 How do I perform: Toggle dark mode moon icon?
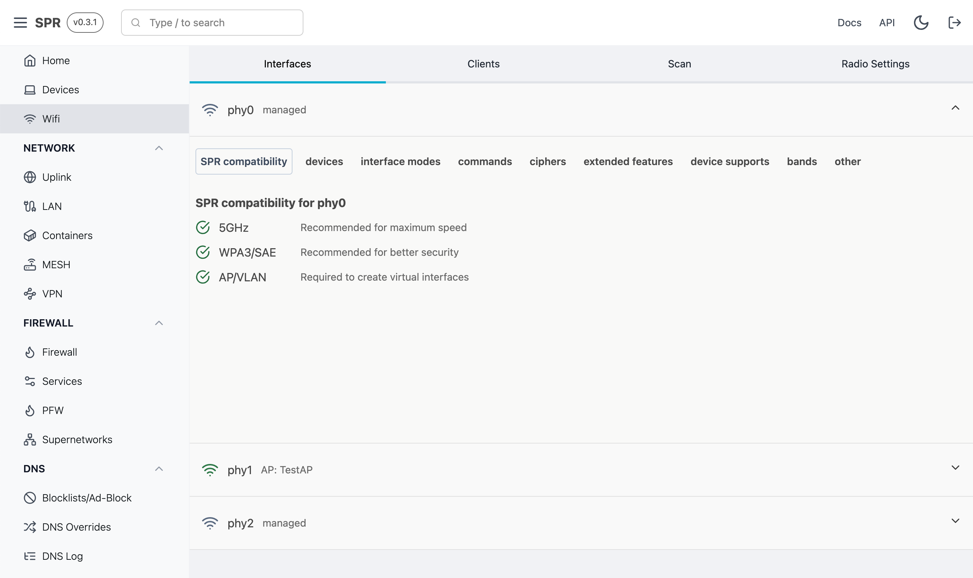click(x=921, y=23)
